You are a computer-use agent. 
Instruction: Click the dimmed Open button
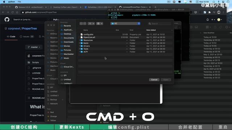[x=166, y=79]
